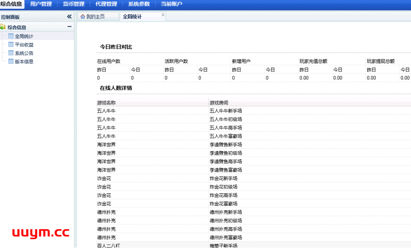Open 系统公告 from the sidebar
Image resolution: width=411 pixels, height=248 pixels.
(24, 53)
